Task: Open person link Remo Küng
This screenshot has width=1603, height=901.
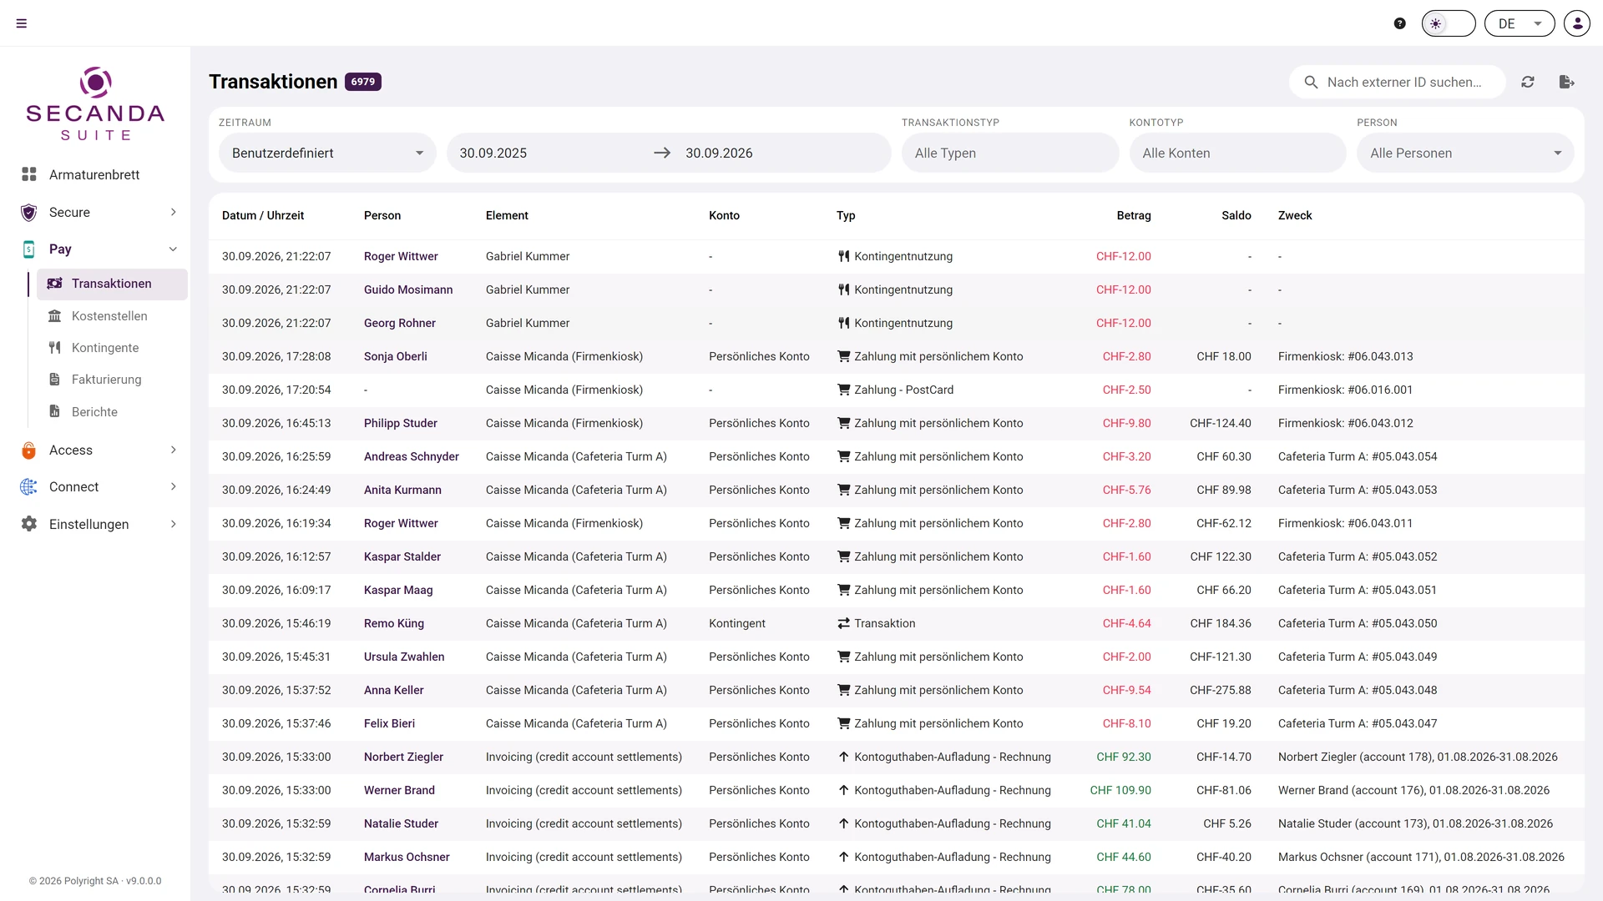Action: [394, 623]
